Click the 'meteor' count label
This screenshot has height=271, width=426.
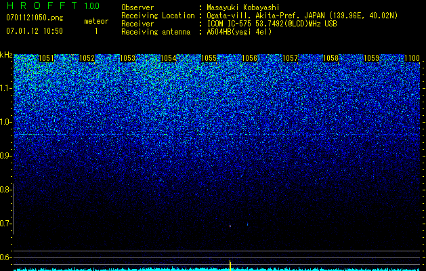coord(96,21)
